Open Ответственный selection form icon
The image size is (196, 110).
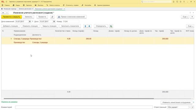tap(193, 107)
